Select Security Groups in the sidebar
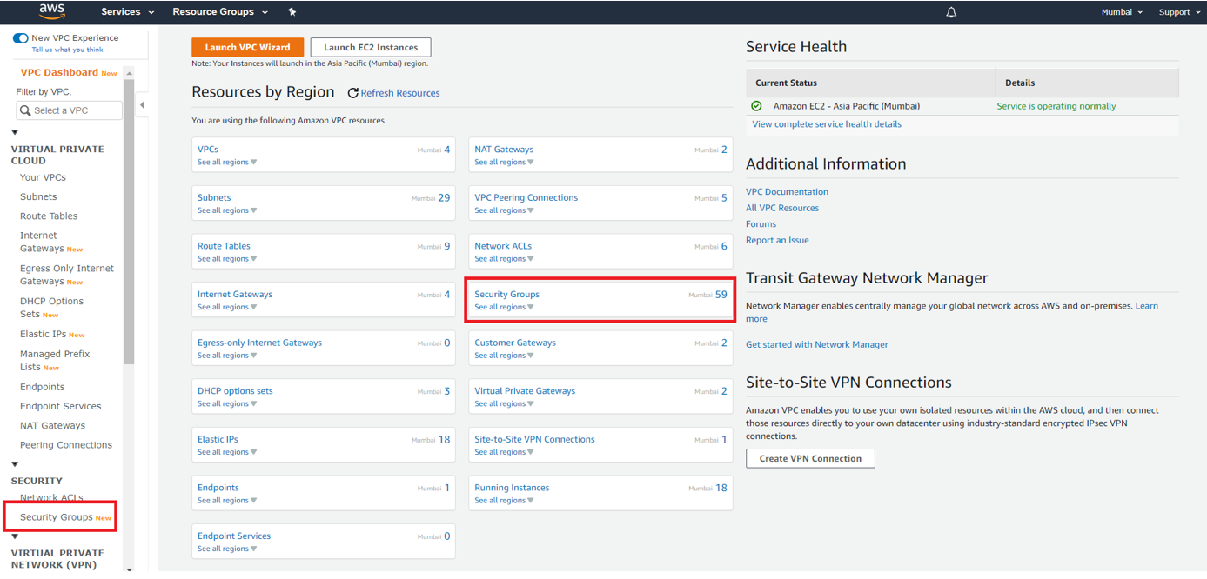The image size is (1207, 579). (56, 516)
